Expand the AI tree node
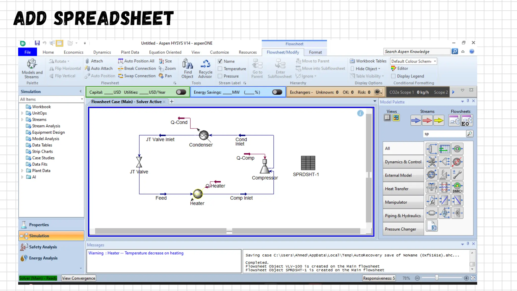The image size is (517, 291). click(x=22, y=177)
